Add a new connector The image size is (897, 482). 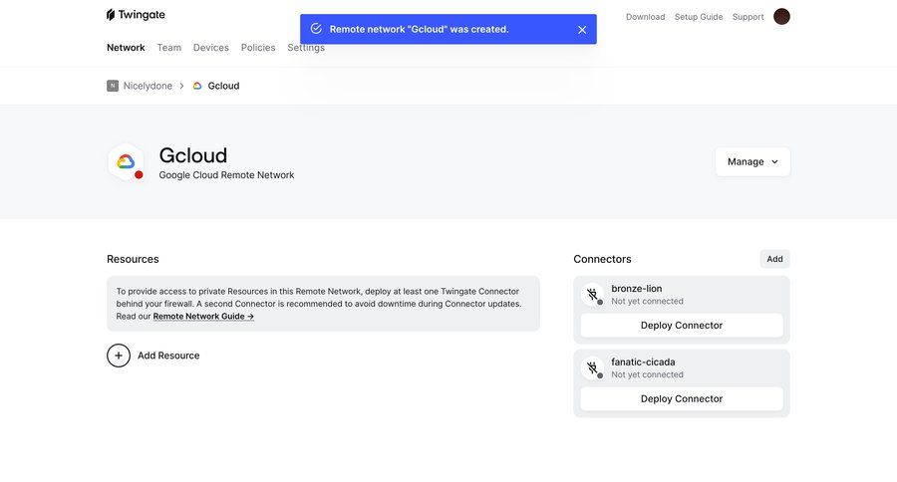[x=774, y=259]
